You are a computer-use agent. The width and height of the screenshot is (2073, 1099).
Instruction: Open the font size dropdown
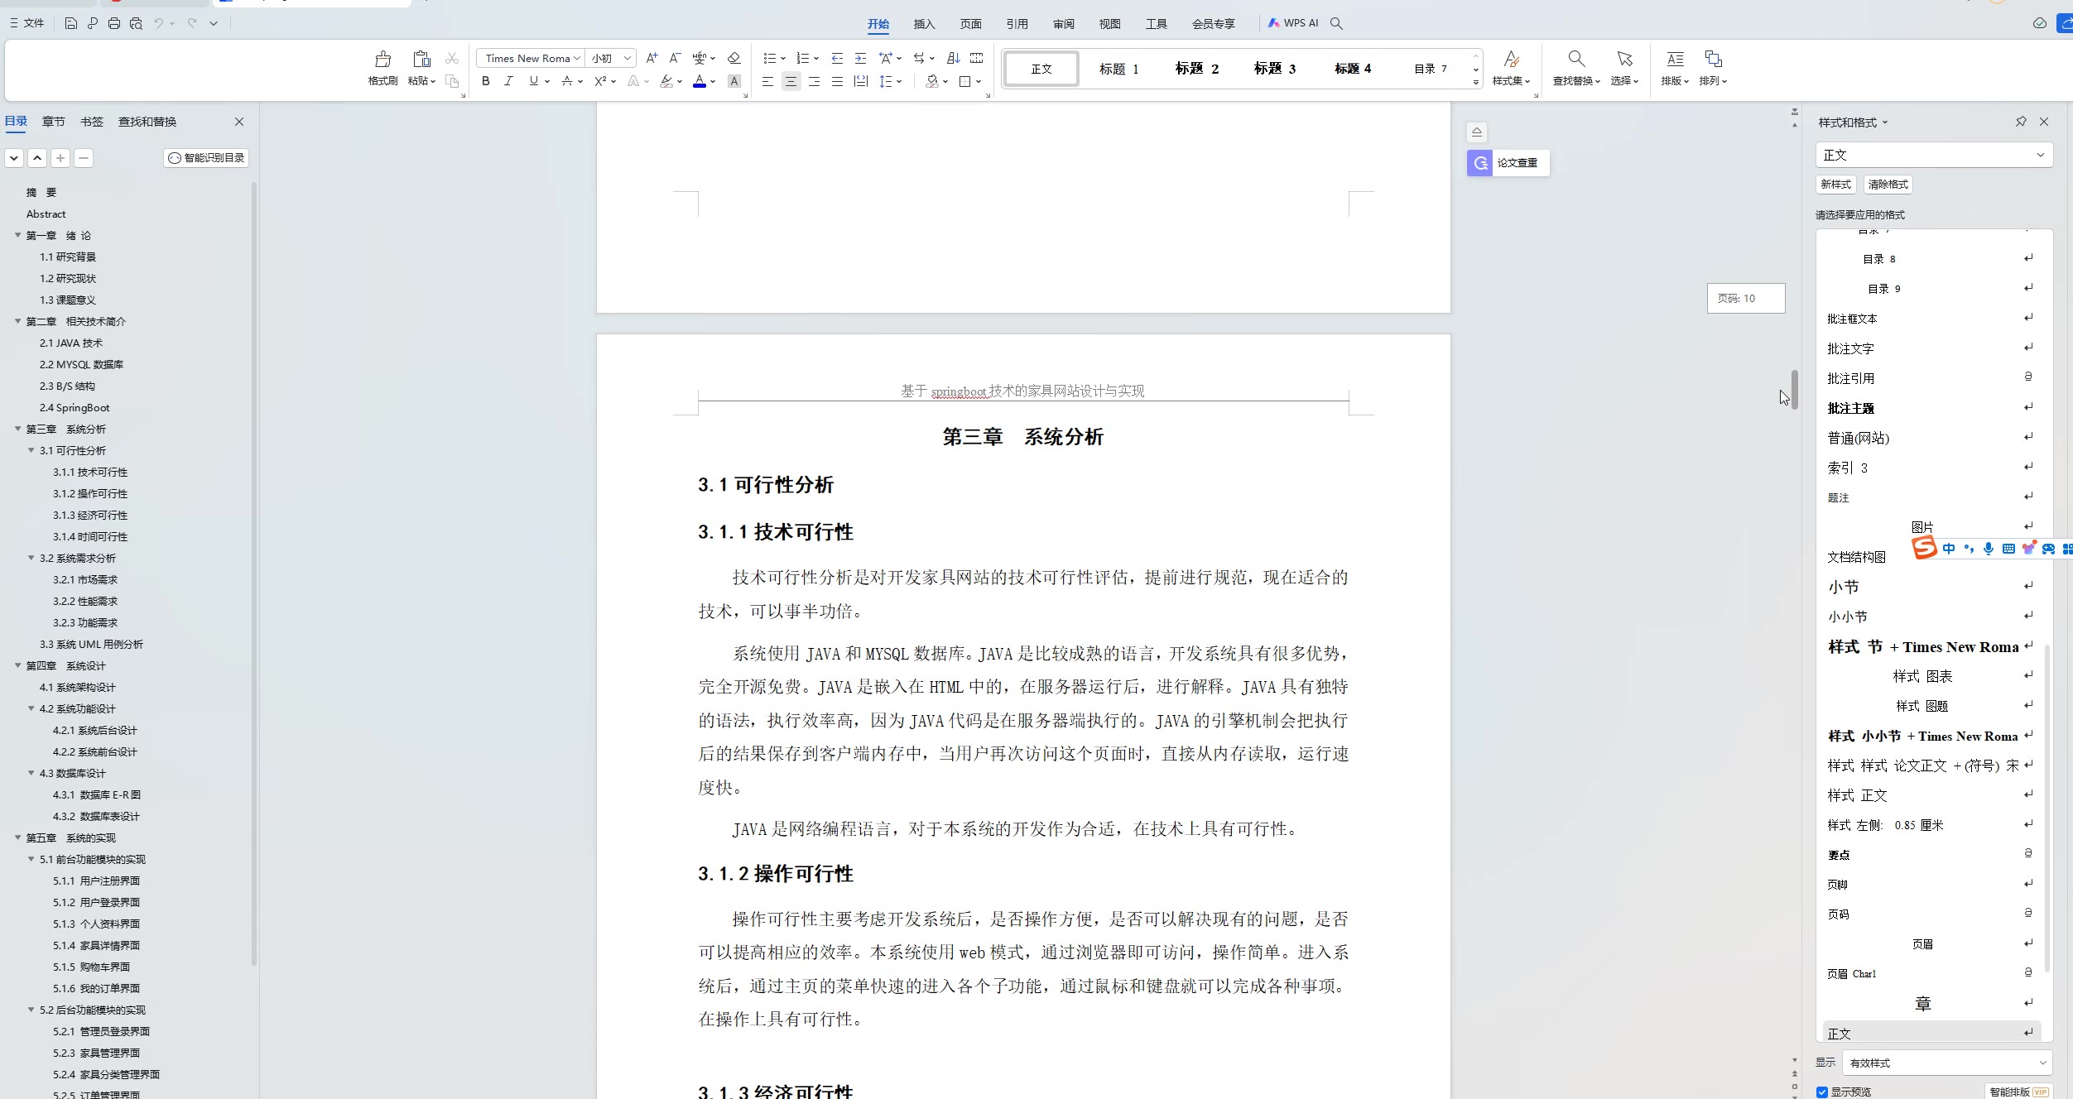[628, 58]
